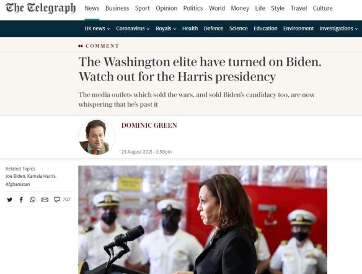Open Dominic Green author page
Viewport: 362px width, 274px height.
pos(149,125)
